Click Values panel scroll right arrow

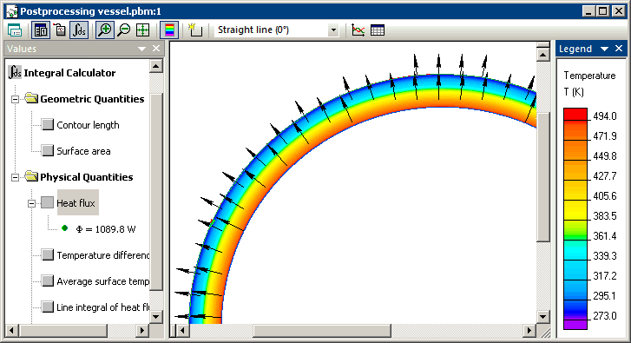(141, 331)
